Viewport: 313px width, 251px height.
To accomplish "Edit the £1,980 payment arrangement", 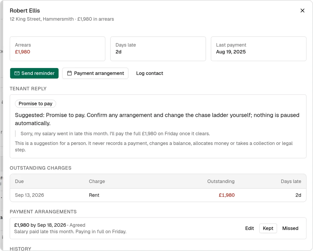I will 249,228.
